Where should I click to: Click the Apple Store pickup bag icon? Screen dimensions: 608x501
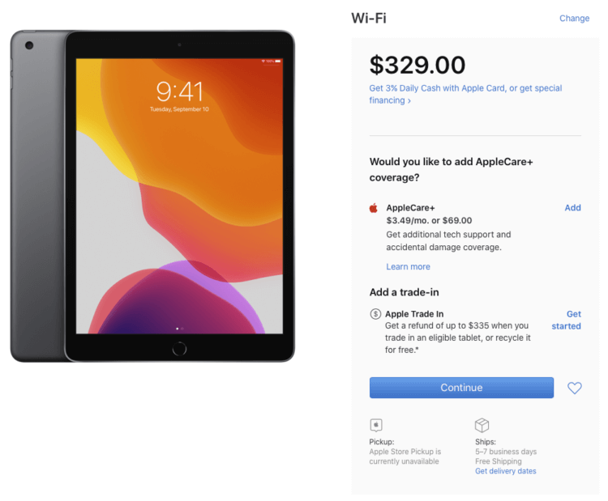[x=375, y=425]
